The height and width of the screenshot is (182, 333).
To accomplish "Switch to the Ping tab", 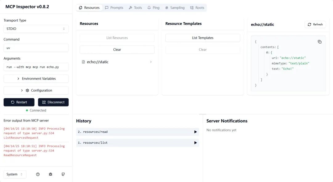I will [x=153, y=8].
